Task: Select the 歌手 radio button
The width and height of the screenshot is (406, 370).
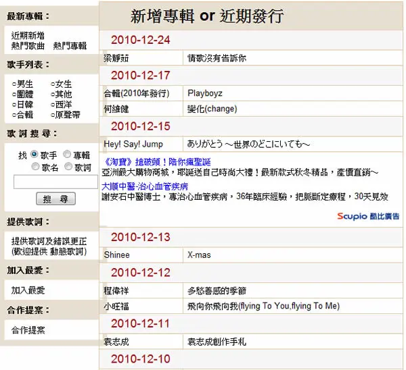Action: pos(35,154)
